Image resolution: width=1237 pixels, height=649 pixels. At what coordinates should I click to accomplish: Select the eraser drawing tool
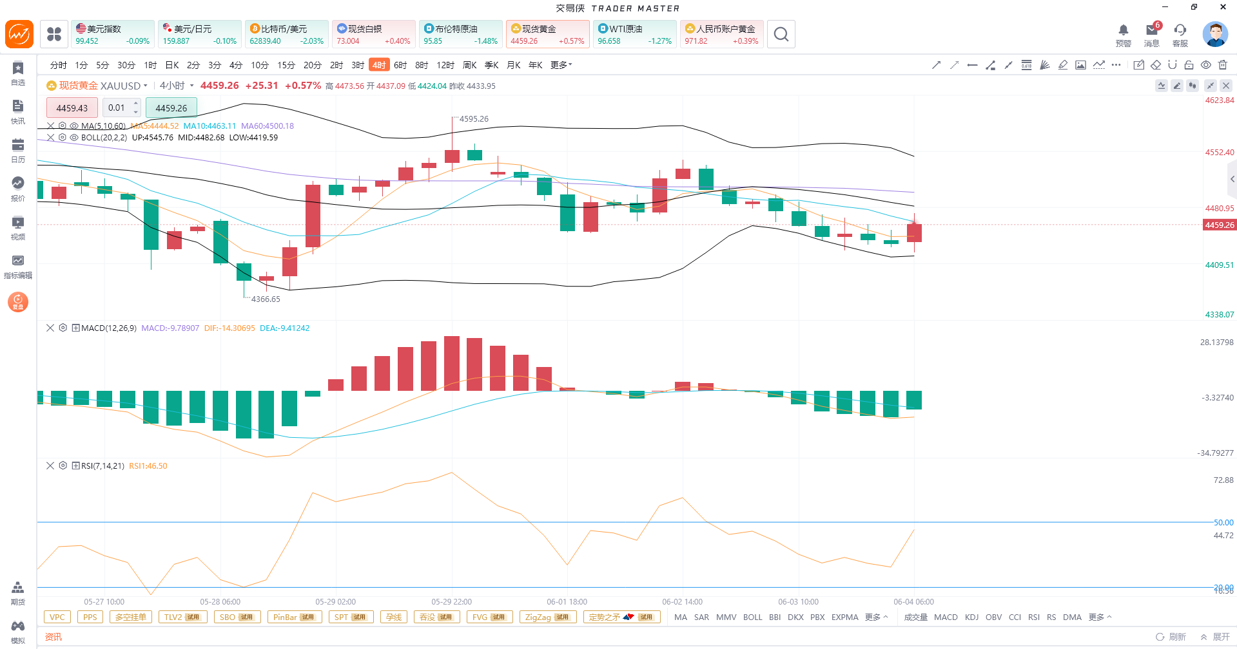1156,65
